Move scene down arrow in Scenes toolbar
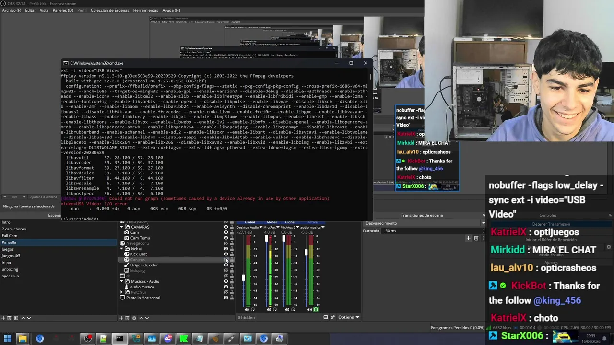 click(29, 318)
